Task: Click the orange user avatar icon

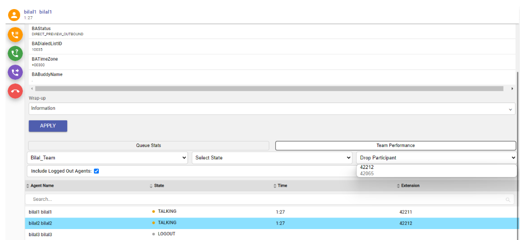Action: 14,15
